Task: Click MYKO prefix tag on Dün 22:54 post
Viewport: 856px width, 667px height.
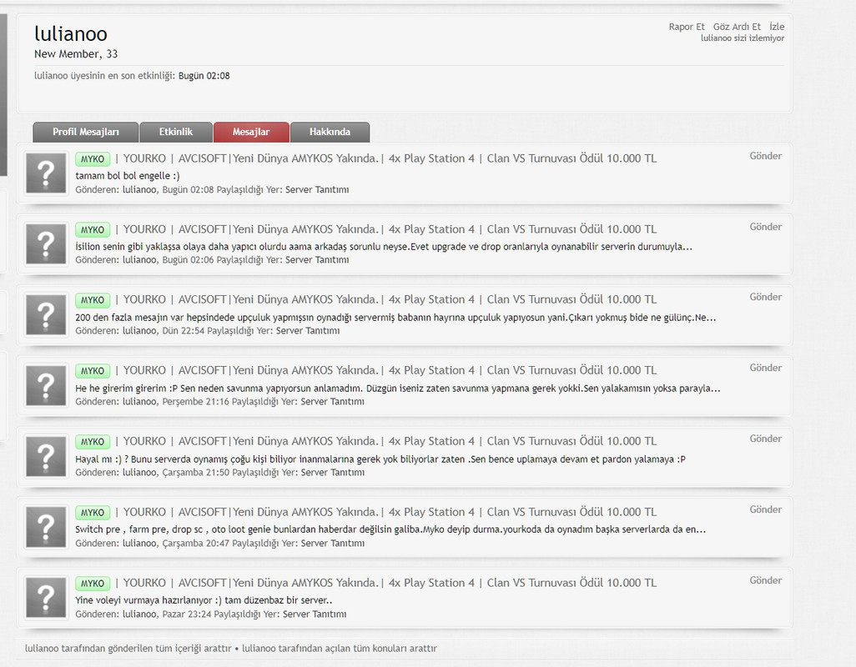Action: coord(93,300)
